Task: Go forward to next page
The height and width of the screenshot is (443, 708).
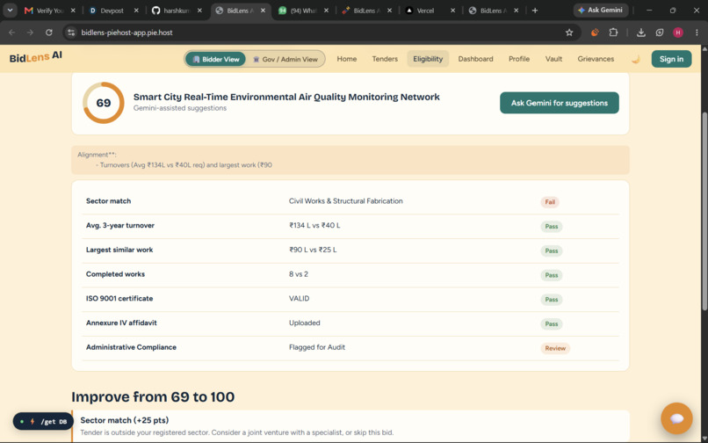Action: (30, 33)
